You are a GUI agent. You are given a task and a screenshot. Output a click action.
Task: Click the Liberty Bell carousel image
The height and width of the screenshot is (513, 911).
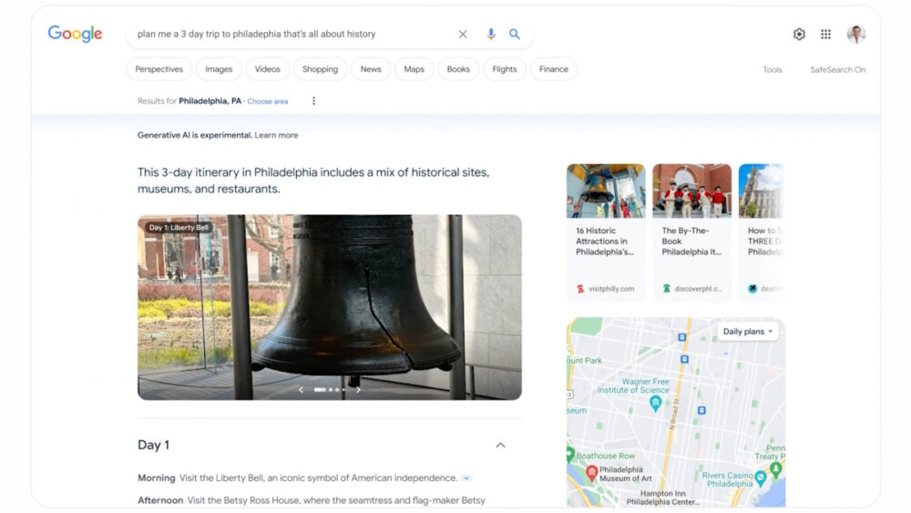pos(330,307)
